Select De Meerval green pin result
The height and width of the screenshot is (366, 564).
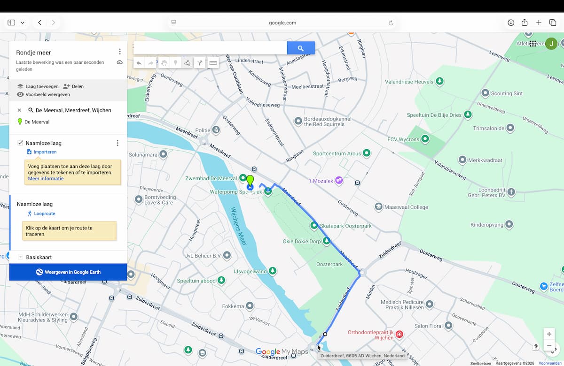click(x=33, y=122)
